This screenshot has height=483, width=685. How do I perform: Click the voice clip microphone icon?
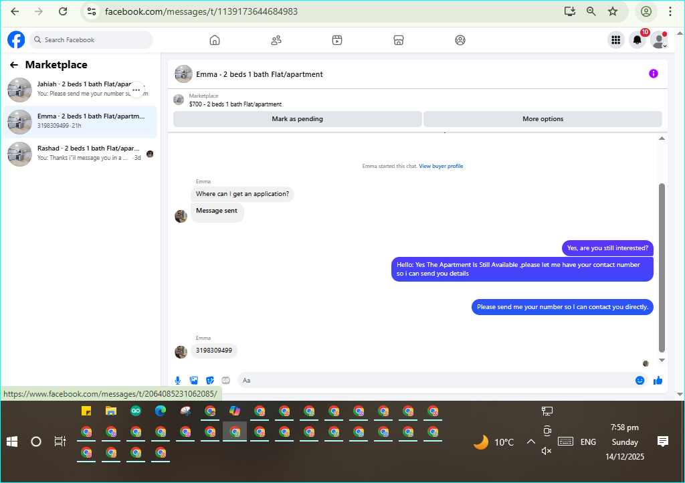pyautogui.click(x=178, y=381)
